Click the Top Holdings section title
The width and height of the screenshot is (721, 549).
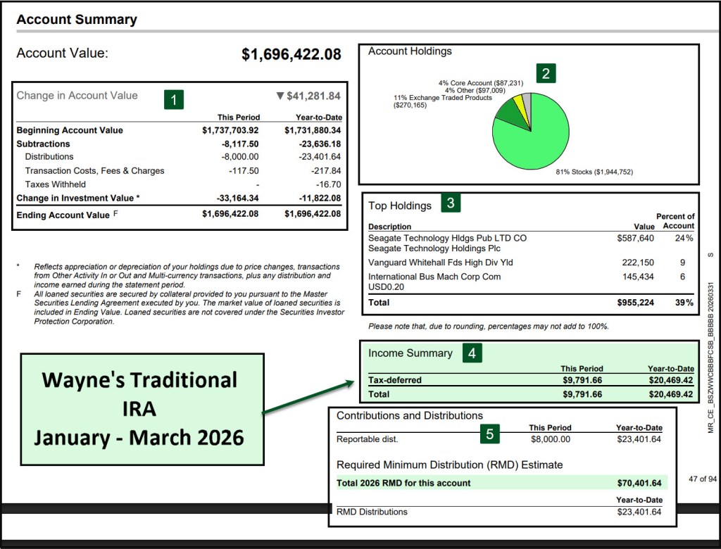coord(400,206)
